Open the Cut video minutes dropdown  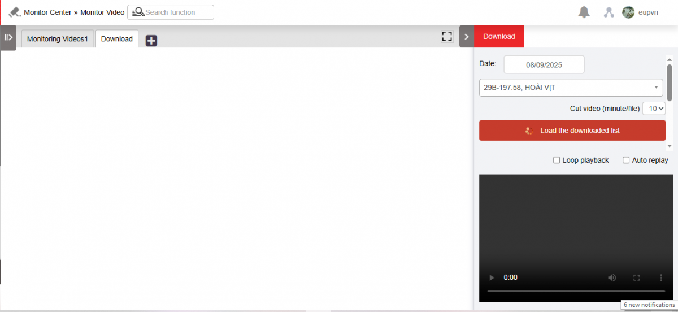[x=654, y=109]
